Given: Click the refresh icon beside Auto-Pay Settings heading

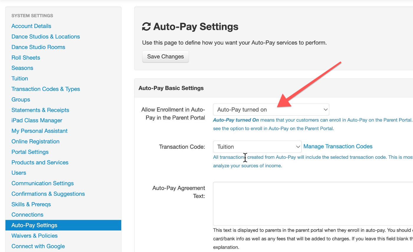Looking at the screenshot, I should coord(146,27).
